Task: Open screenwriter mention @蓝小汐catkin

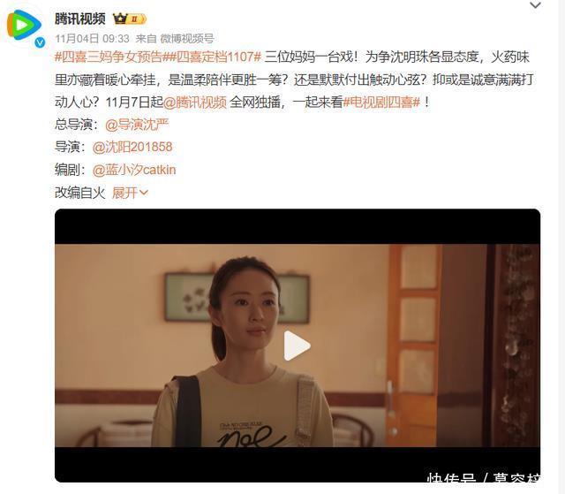Action: click(134, 170)
